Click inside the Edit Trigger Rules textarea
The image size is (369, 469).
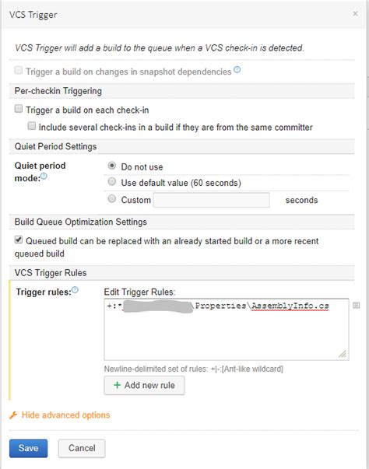point(227,329)
